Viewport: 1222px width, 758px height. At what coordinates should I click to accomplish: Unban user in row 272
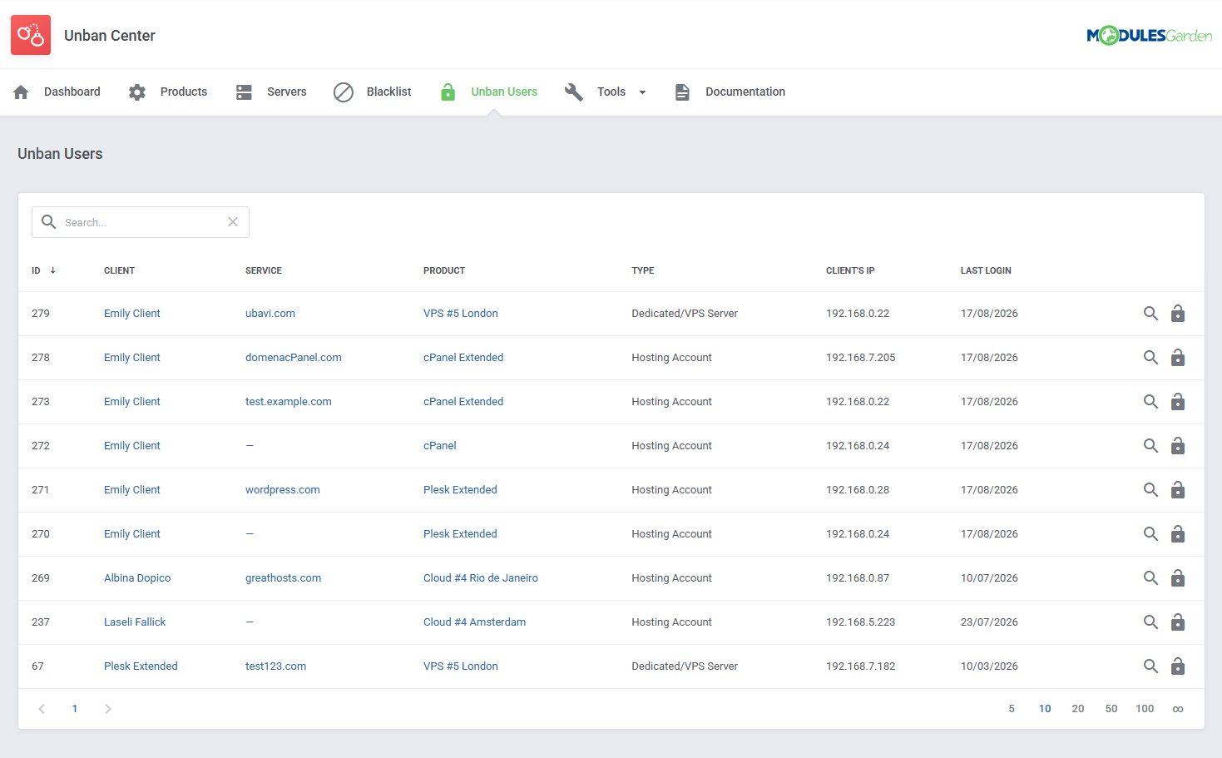[1178, 446]
